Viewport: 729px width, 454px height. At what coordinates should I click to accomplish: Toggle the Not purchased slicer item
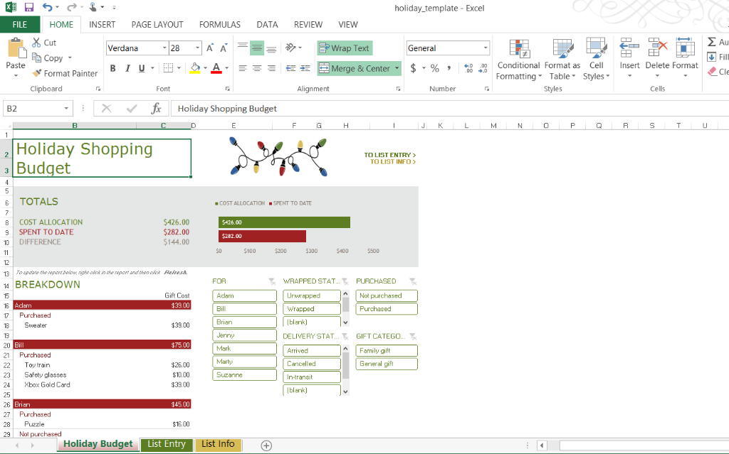coord(387,296)
